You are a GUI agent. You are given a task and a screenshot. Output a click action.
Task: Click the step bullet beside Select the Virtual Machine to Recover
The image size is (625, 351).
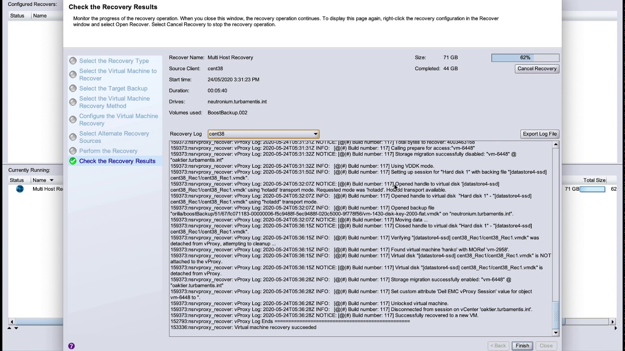(73, 75)
